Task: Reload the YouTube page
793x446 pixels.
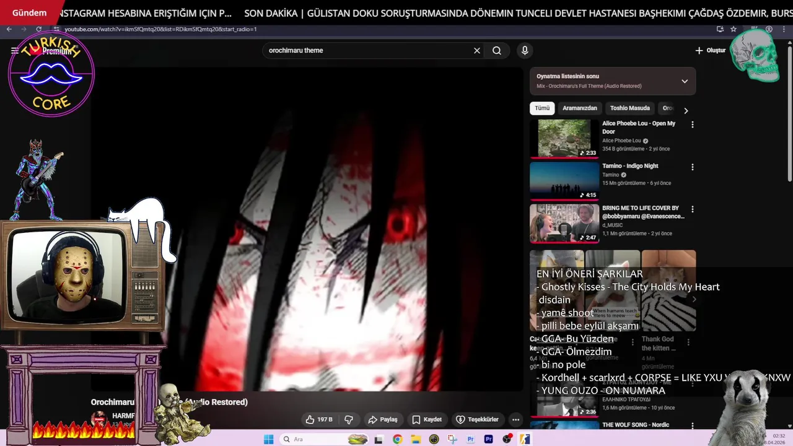Action: tap(38, 29)
